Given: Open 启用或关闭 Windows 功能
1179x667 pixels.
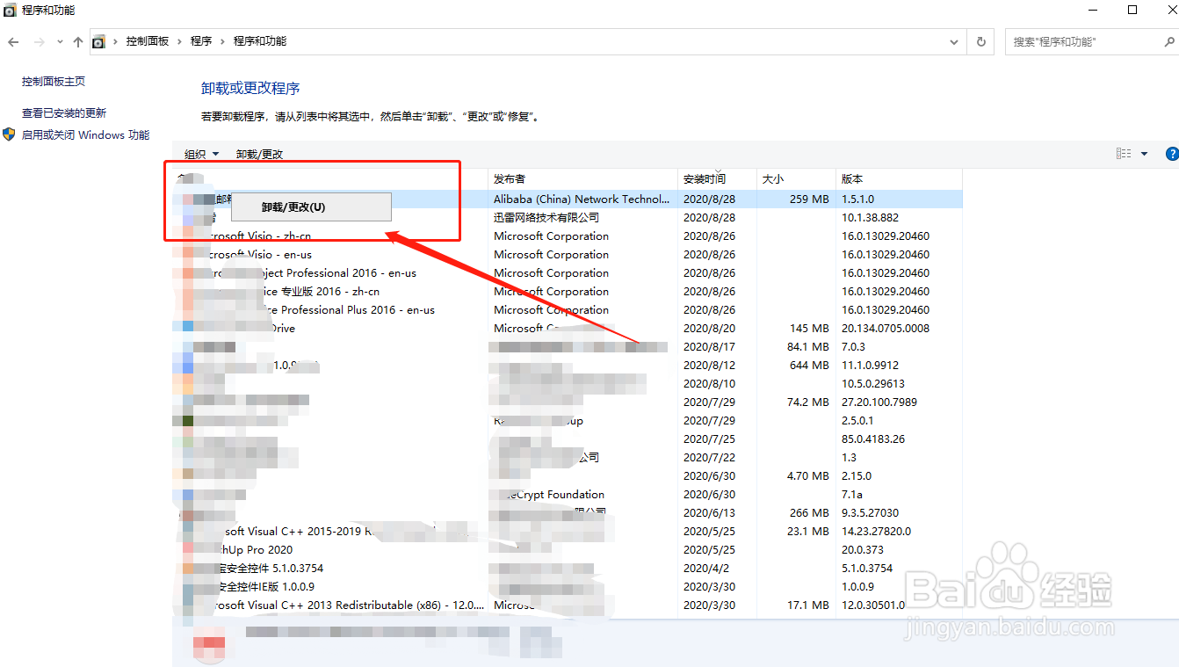Looking at the screenshot, I should (x=85, y=134).
